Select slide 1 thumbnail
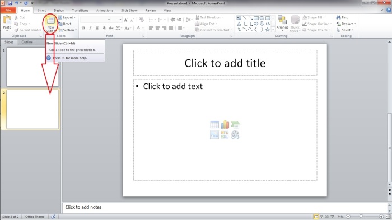Image resolution: width=392 pixels, height=220 pixels. click(32, 67)
